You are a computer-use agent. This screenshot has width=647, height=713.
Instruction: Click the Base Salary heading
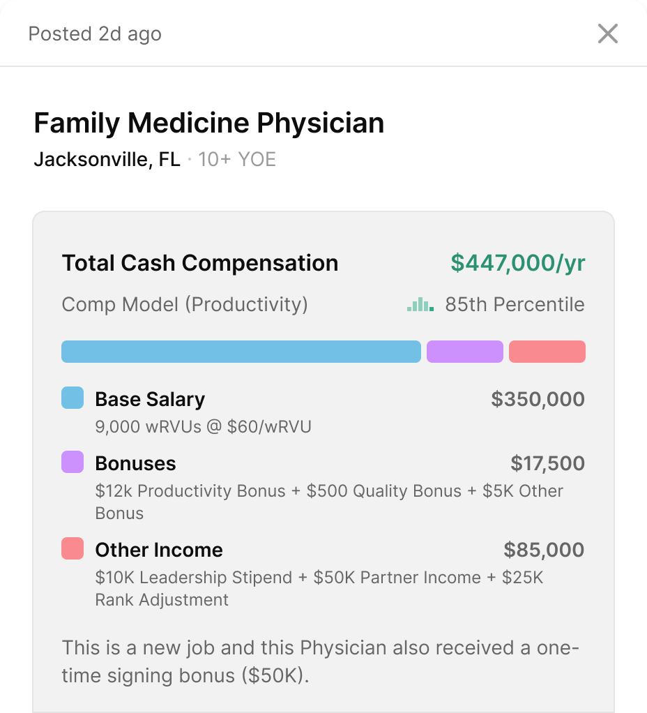[150, 399]
